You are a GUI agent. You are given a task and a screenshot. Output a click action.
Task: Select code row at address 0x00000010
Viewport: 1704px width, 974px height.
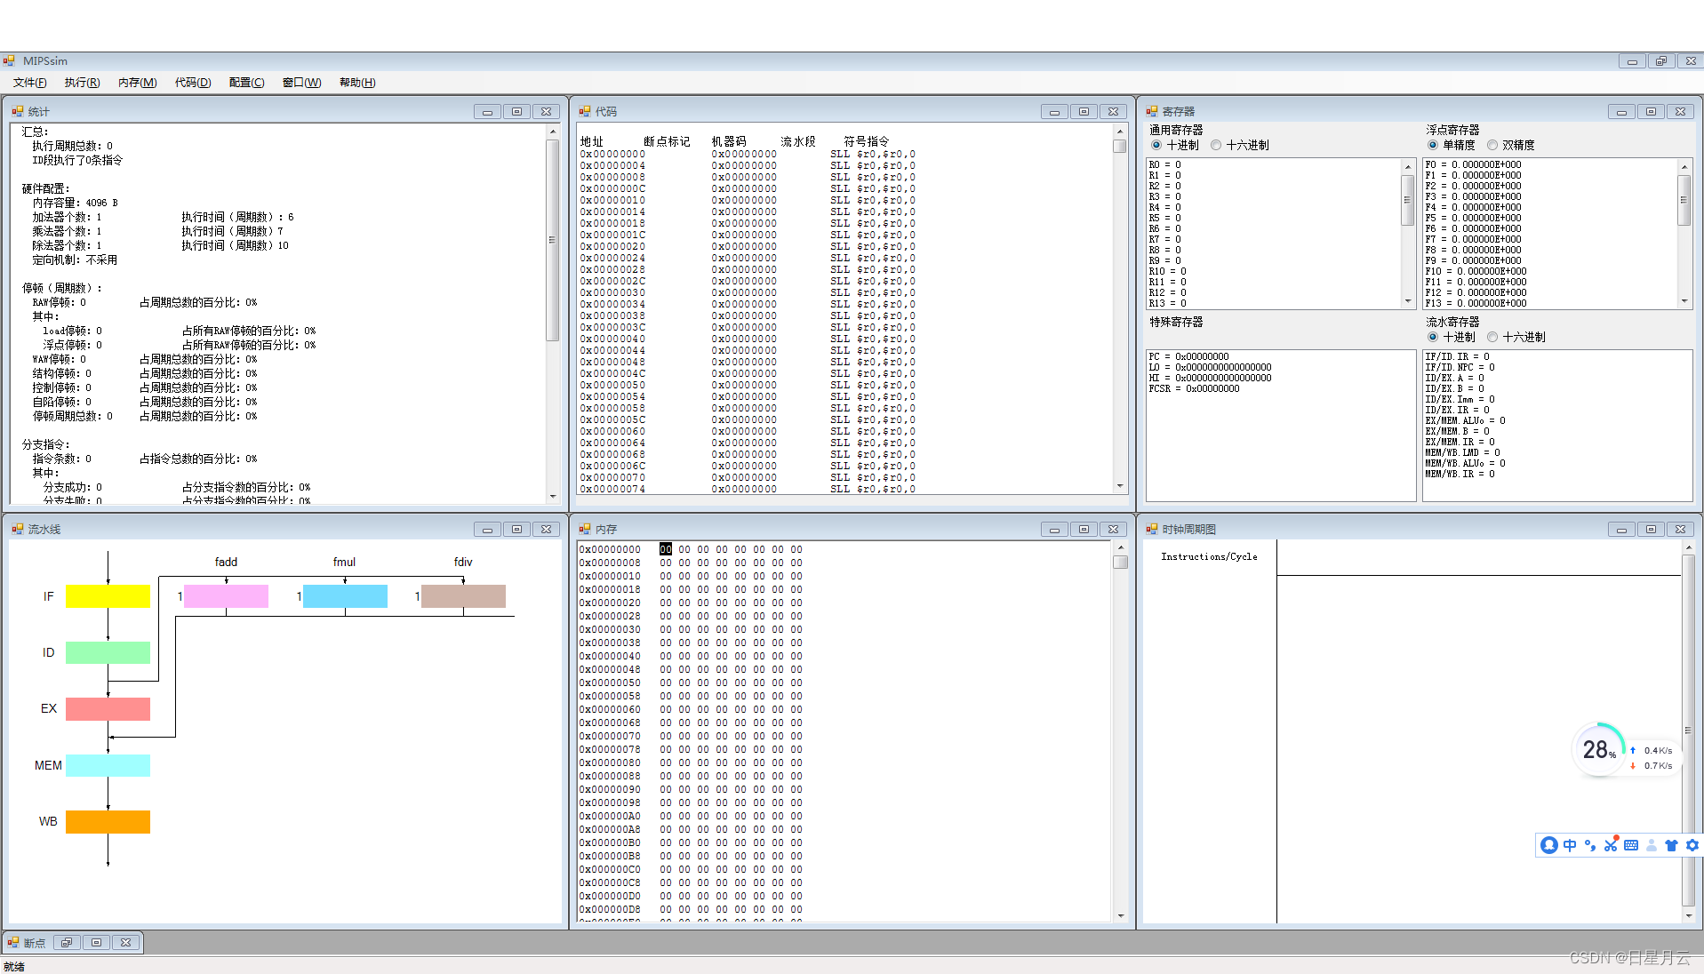[x=748, y=201]
